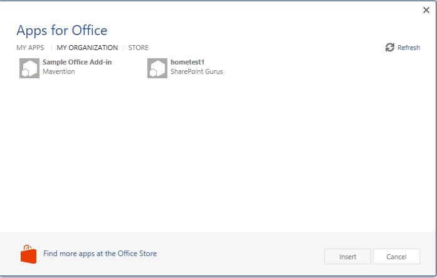Click the Refresh circular arrows icon
This screenshot has height=278, width=437.
click(390, 48)
